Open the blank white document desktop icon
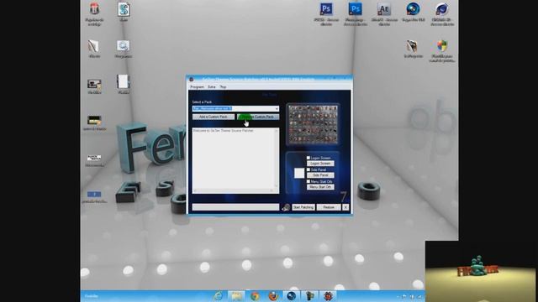538x302 pixels. point(123,82)
